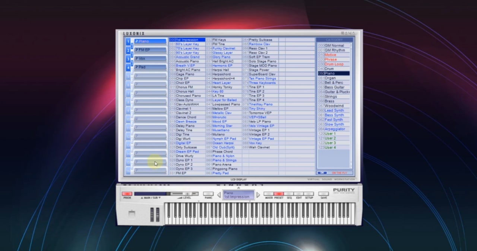
Task: Select Bass Guitar category
Action: point(334,87)
